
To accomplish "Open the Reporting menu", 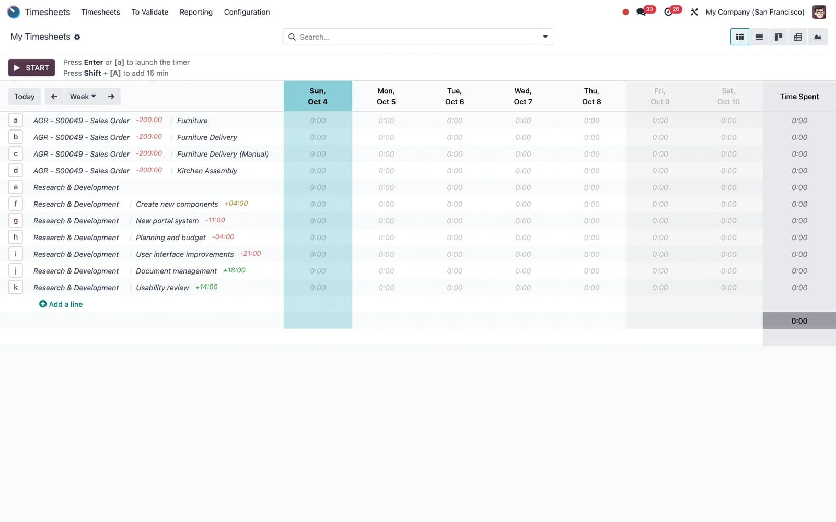I will pyautogui.click(x=196, y=12).
